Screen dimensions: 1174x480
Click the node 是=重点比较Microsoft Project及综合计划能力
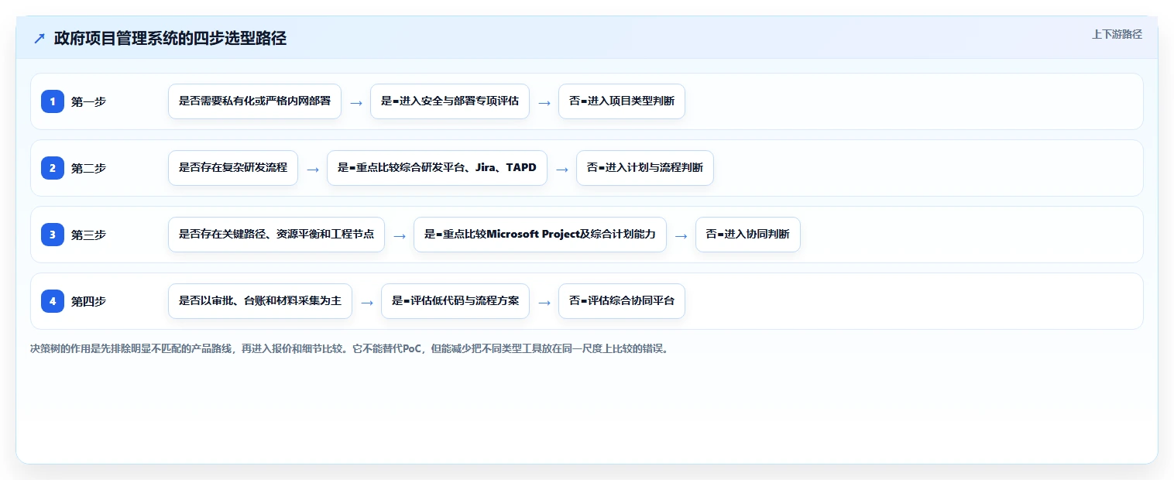click(x=540, y=235)
